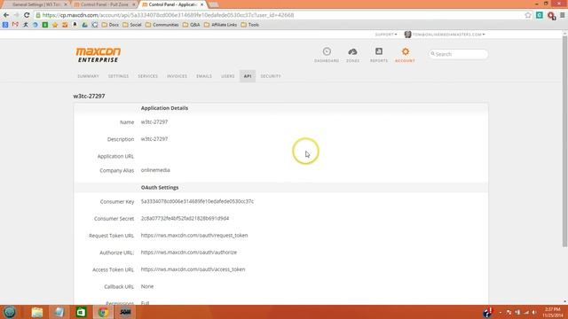The height and width of the screenshot is (319, 568).
Task: Open the Zones cloud icon
Action: coord(352,55)
